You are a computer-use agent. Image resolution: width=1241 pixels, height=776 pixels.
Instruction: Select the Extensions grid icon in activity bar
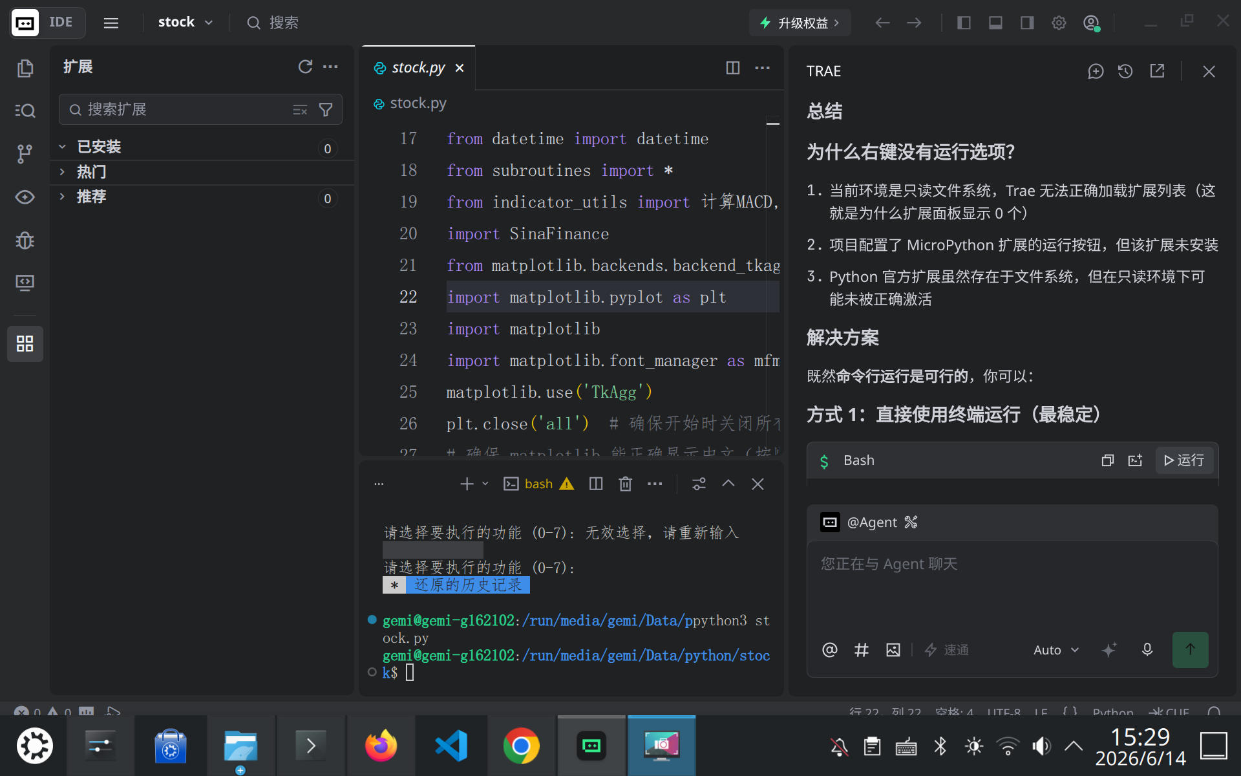[25, 343]
